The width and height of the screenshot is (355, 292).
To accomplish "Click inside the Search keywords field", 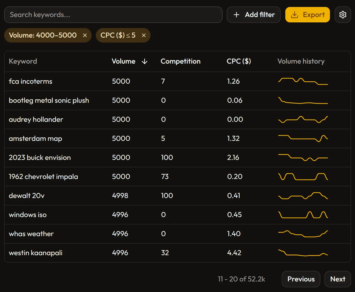I will 114,15.
